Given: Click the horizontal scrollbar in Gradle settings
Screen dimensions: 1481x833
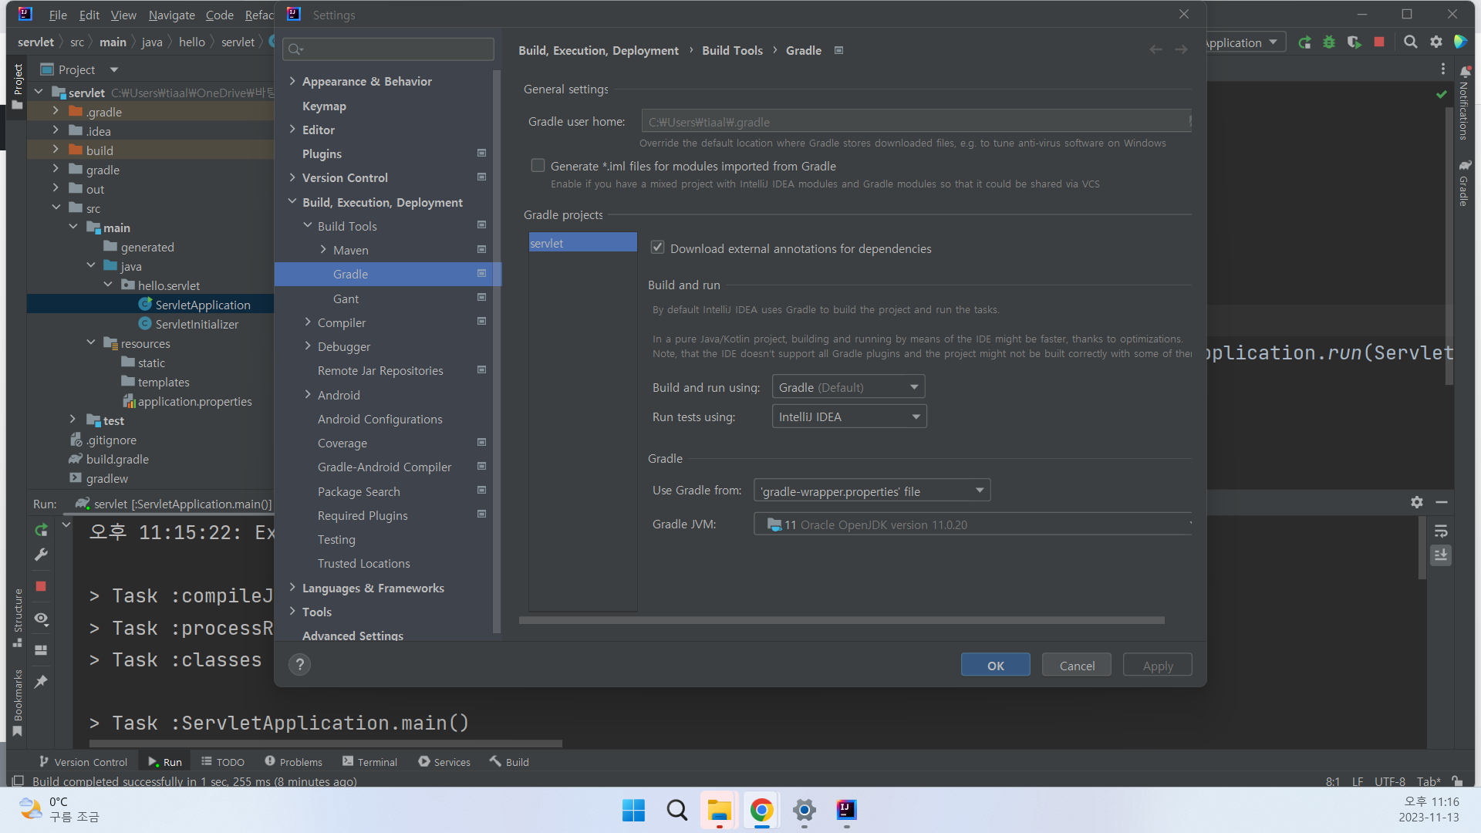Looking at the screenshot, I should [842, 620].
